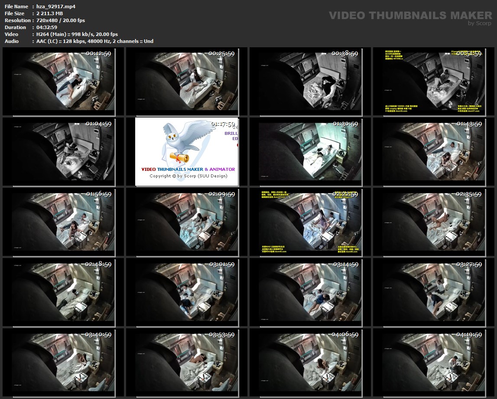Viewport: 497px width, 399px height.
Task: Click the Duration value 04:32:59
Action: (47, 27)
